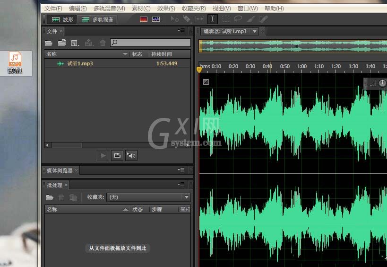Image resolution: width=387 pixels, height=267 pixels.
Task: Click the HUD amplitude bars icon
Action: 372,84
